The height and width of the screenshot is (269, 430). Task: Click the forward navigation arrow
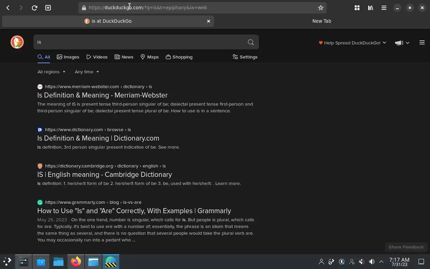tap(21, 8)
